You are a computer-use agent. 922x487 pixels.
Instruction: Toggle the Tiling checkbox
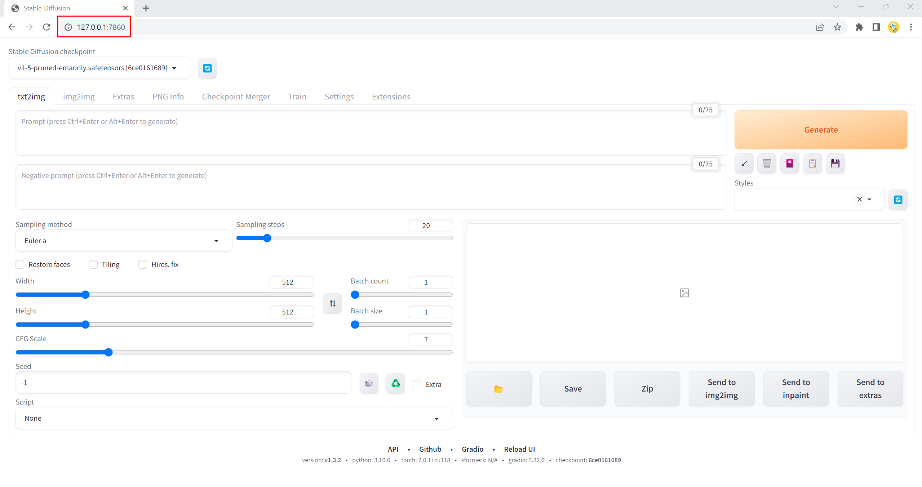93,264
